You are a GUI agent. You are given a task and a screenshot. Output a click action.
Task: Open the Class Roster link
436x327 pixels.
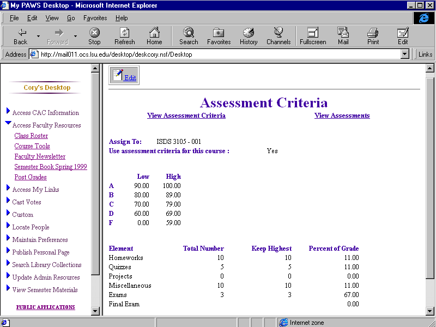tap(31, 136)
